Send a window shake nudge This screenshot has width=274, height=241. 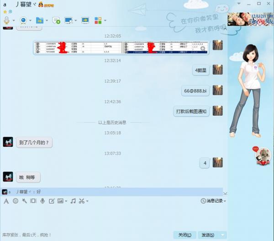33,201
